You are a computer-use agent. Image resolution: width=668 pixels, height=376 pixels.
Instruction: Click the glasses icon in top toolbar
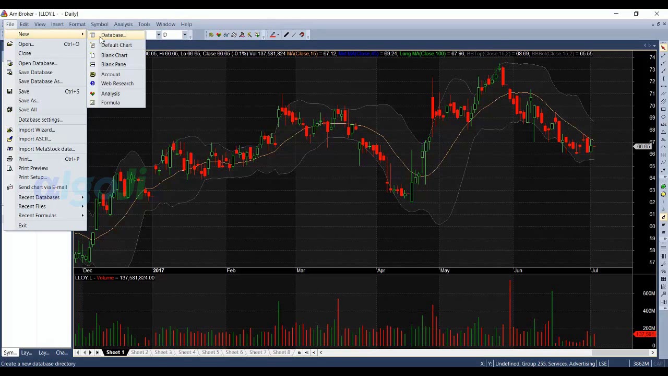pyautogui.click(x=226, y=35)
